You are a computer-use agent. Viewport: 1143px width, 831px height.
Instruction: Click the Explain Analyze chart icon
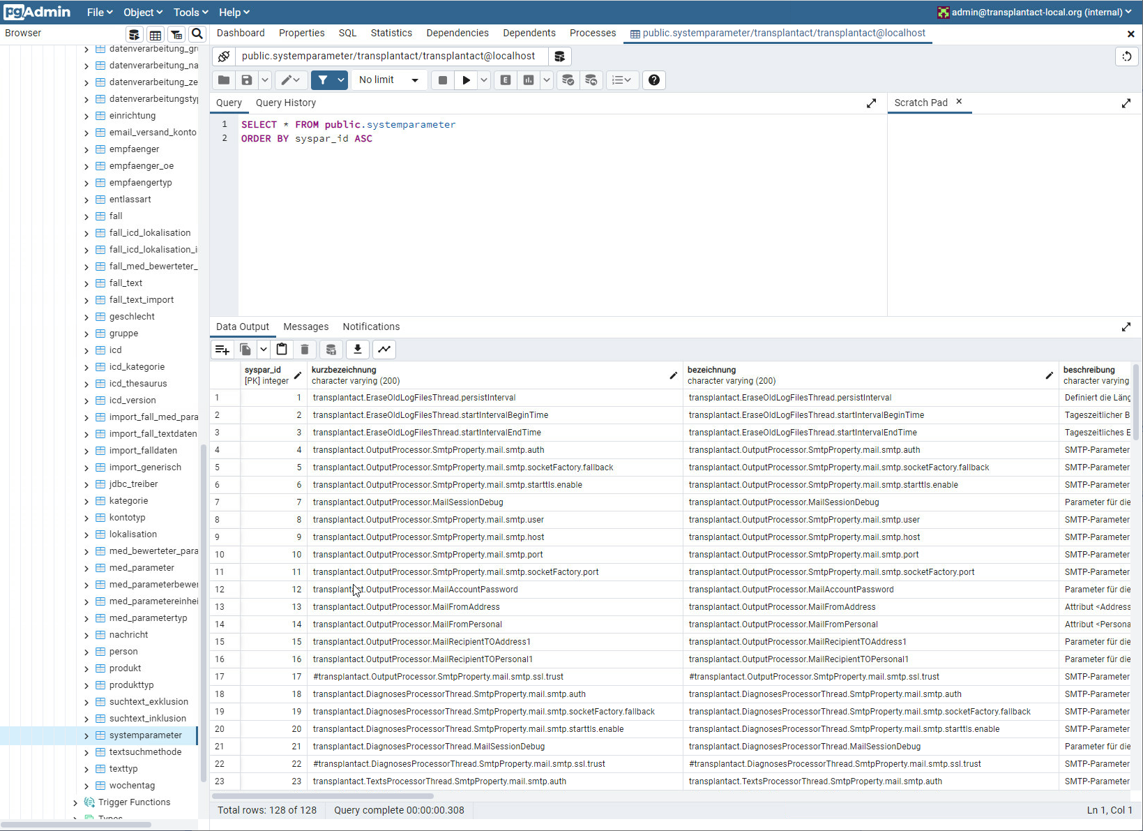[x=529, y=80]
